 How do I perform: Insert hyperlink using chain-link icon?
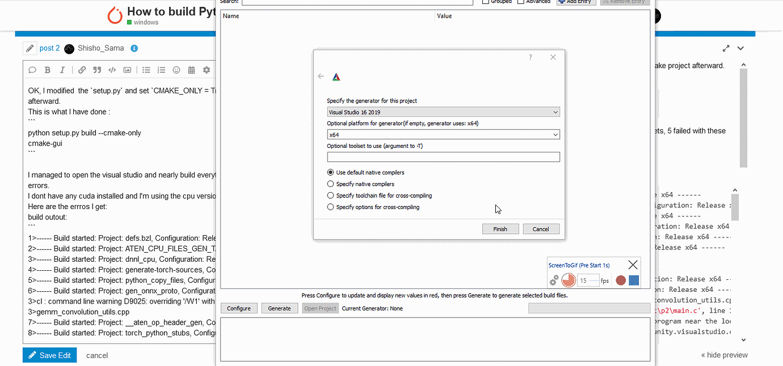pyautogui.click(x=82, y=70)
